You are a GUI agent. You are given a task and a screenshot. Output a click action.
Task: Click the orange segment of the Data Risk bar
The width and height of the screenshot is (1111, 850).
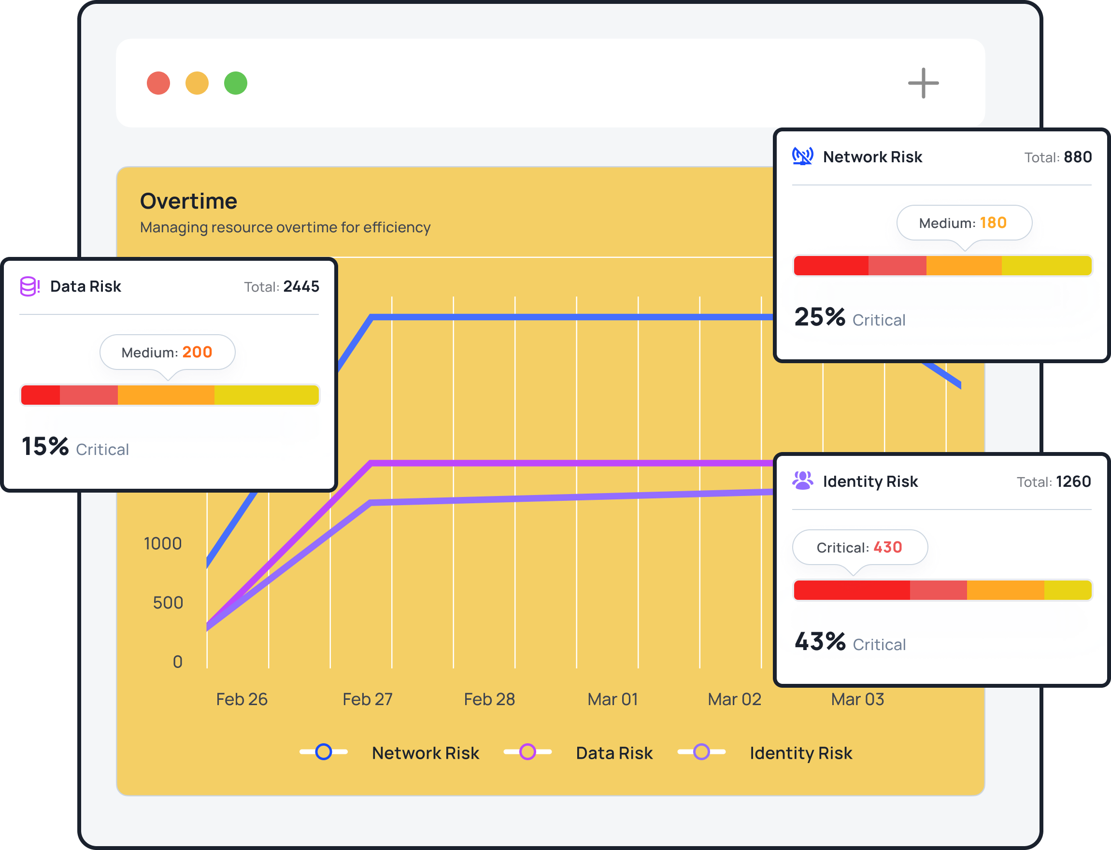click(x=166, y=395)
